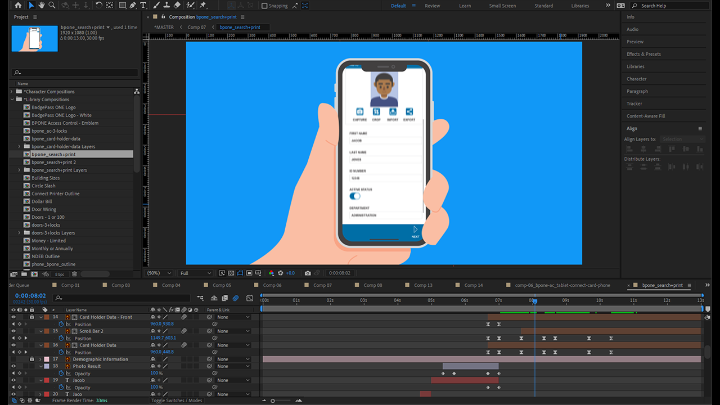Switch to the Small Screen workspace

click(x=502, y=6)
